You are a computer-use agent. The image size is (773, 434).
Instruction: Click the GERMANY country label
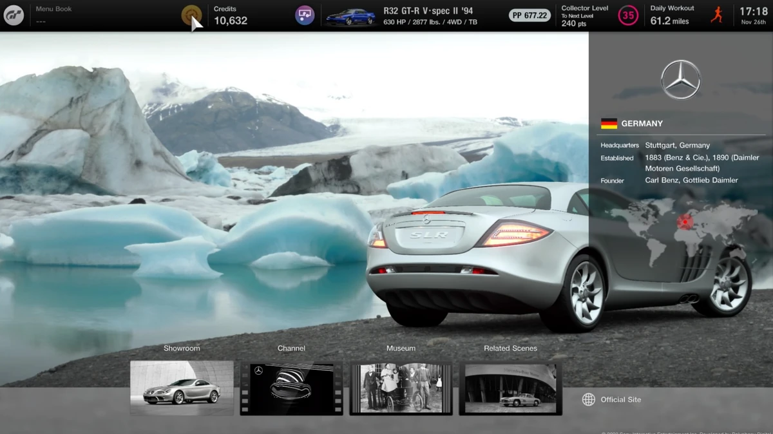point(642,124)
